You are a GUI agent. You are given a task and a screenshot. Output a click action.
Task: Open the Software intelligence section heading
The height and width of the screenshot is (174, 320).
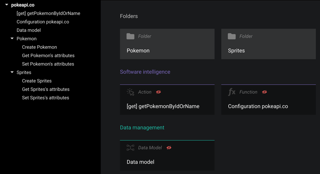click(x=145, y=72)
